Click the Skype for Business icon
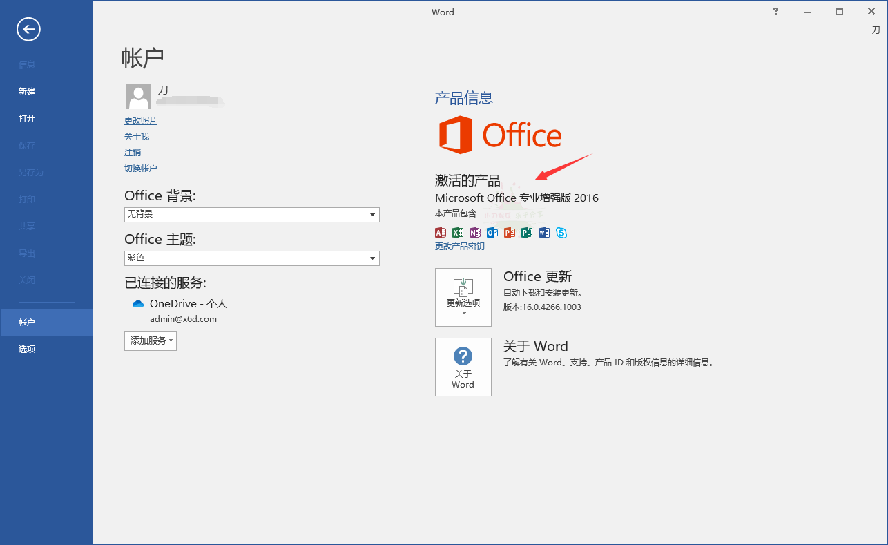This screenshot has width=888, height=545. pyautogui.click(x=561, y=233)
